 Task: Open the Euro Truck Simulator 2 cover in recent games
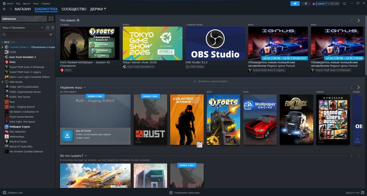tap(296, 119)
